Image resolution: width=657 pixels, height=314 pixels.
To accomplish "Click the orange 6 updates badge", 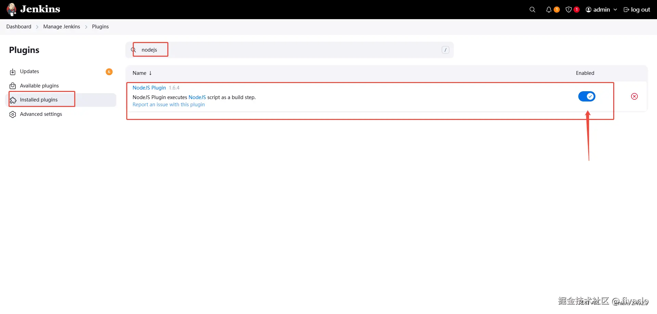I will (x=109, y=72).
